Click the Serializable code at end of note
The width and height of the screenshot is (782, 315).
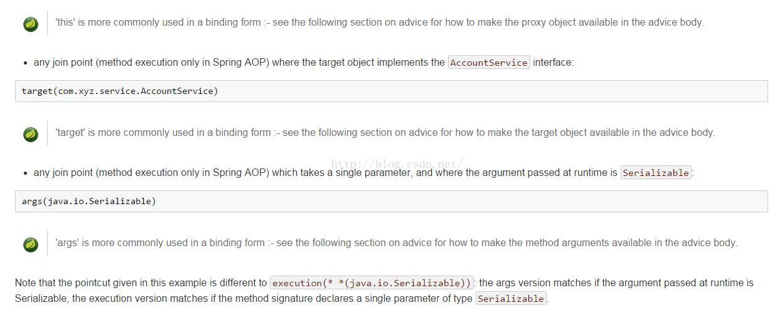pos(511,299)
